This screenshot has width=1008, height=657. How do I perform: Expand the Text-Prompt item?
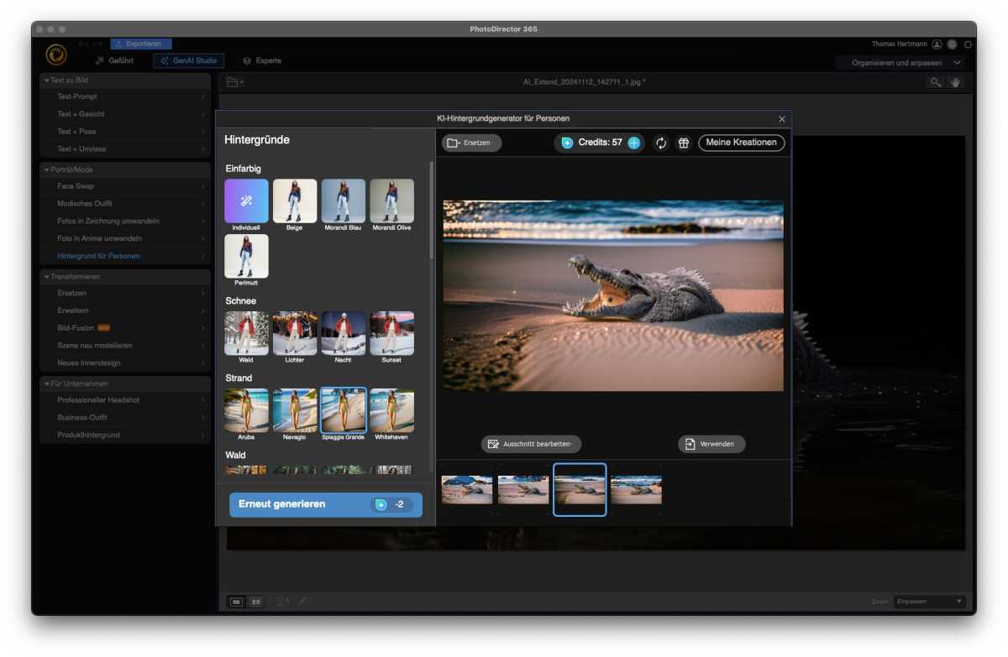coord(125,96)
